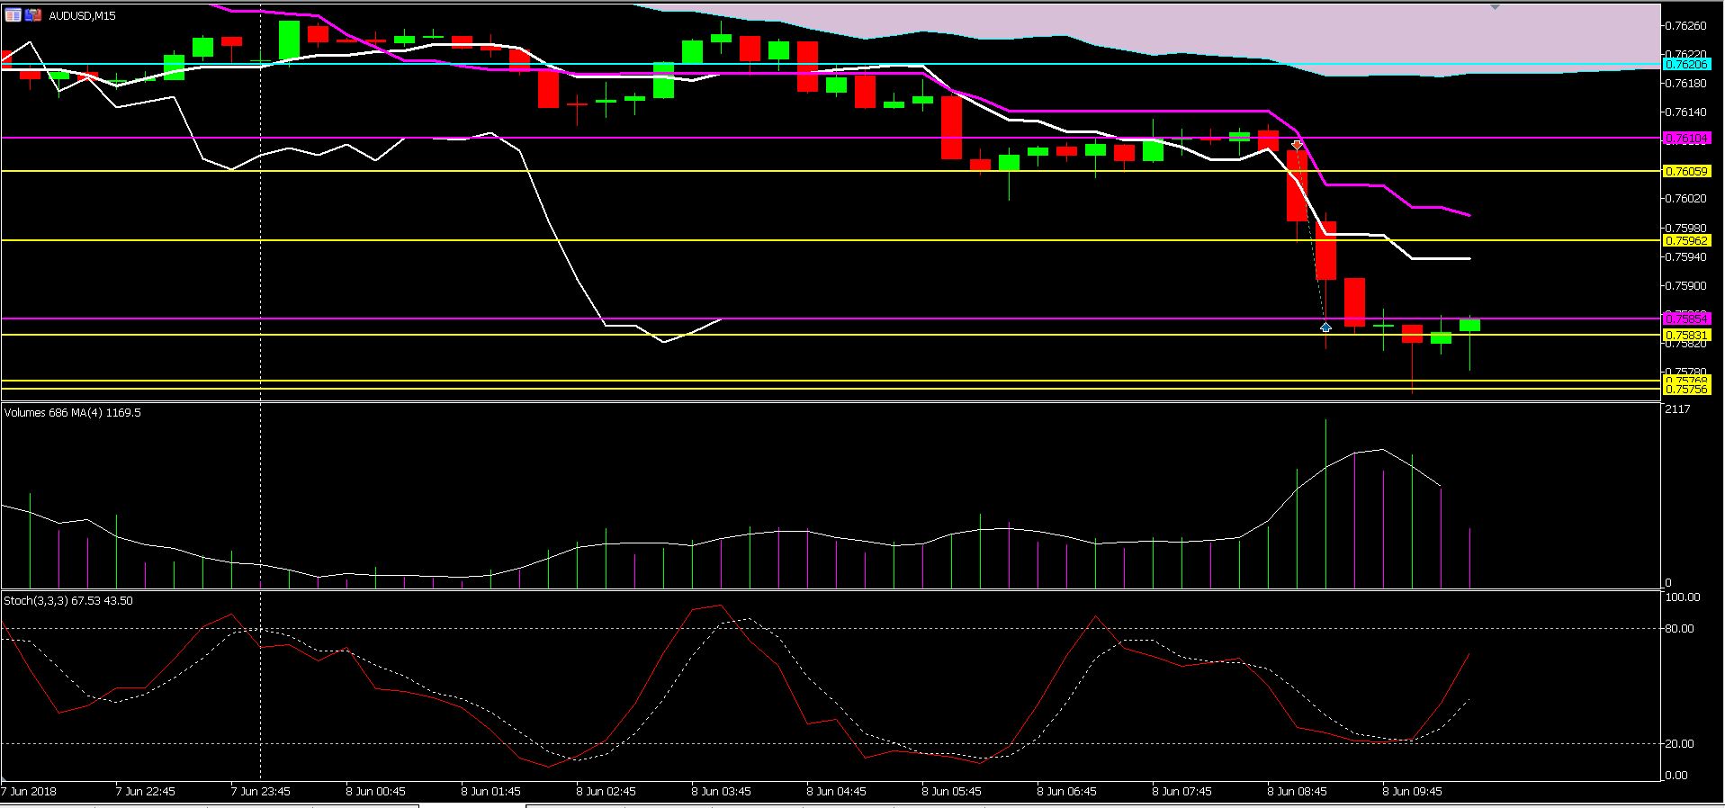This screenshot has height=808, width=1725.
Task: Select the red sell arrow marker on chart
Action: pyautogui.click(x=1297, y=144)
